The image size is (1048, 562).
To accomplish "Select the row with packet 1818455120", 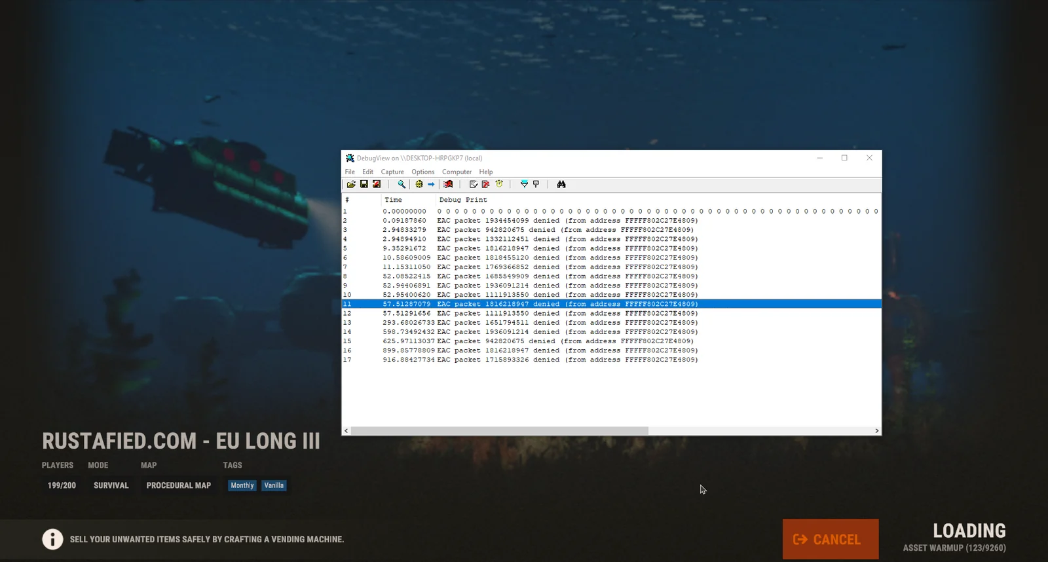I will pos(612,258).
